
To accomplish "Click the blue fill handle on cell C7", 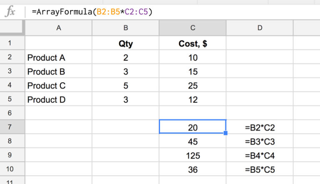I will [226, 133].
